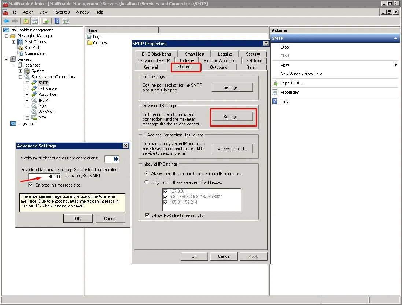Collapse the Messaging Manager tree node
This screenshot has width=402, height=305.
click(6, 36)
